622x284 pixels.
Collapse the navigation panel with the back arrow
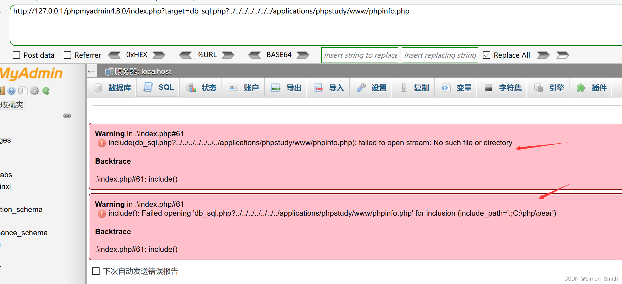point(91,71)
